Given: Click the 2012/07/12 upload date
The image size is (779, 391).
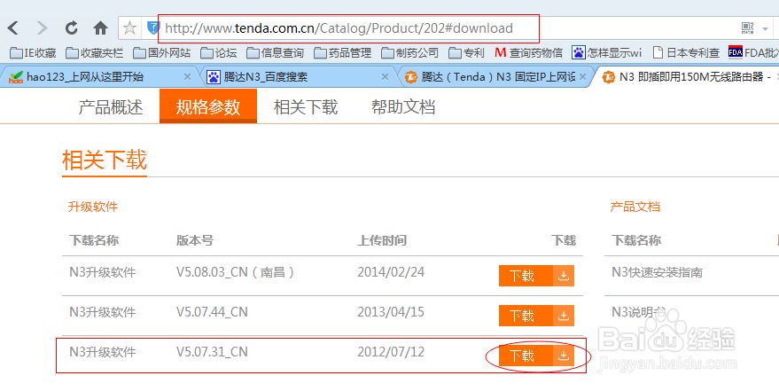Looking at the screenshot, I should 391,352.
